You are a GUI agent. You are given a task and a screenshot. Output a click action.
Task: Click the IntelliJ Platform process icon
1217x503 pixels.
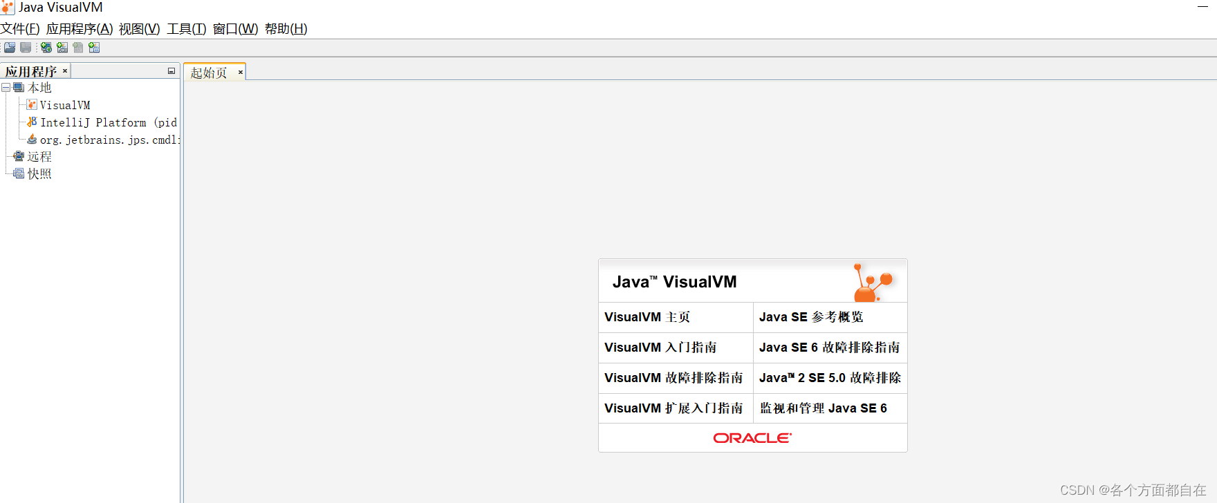tap(32, 122)
